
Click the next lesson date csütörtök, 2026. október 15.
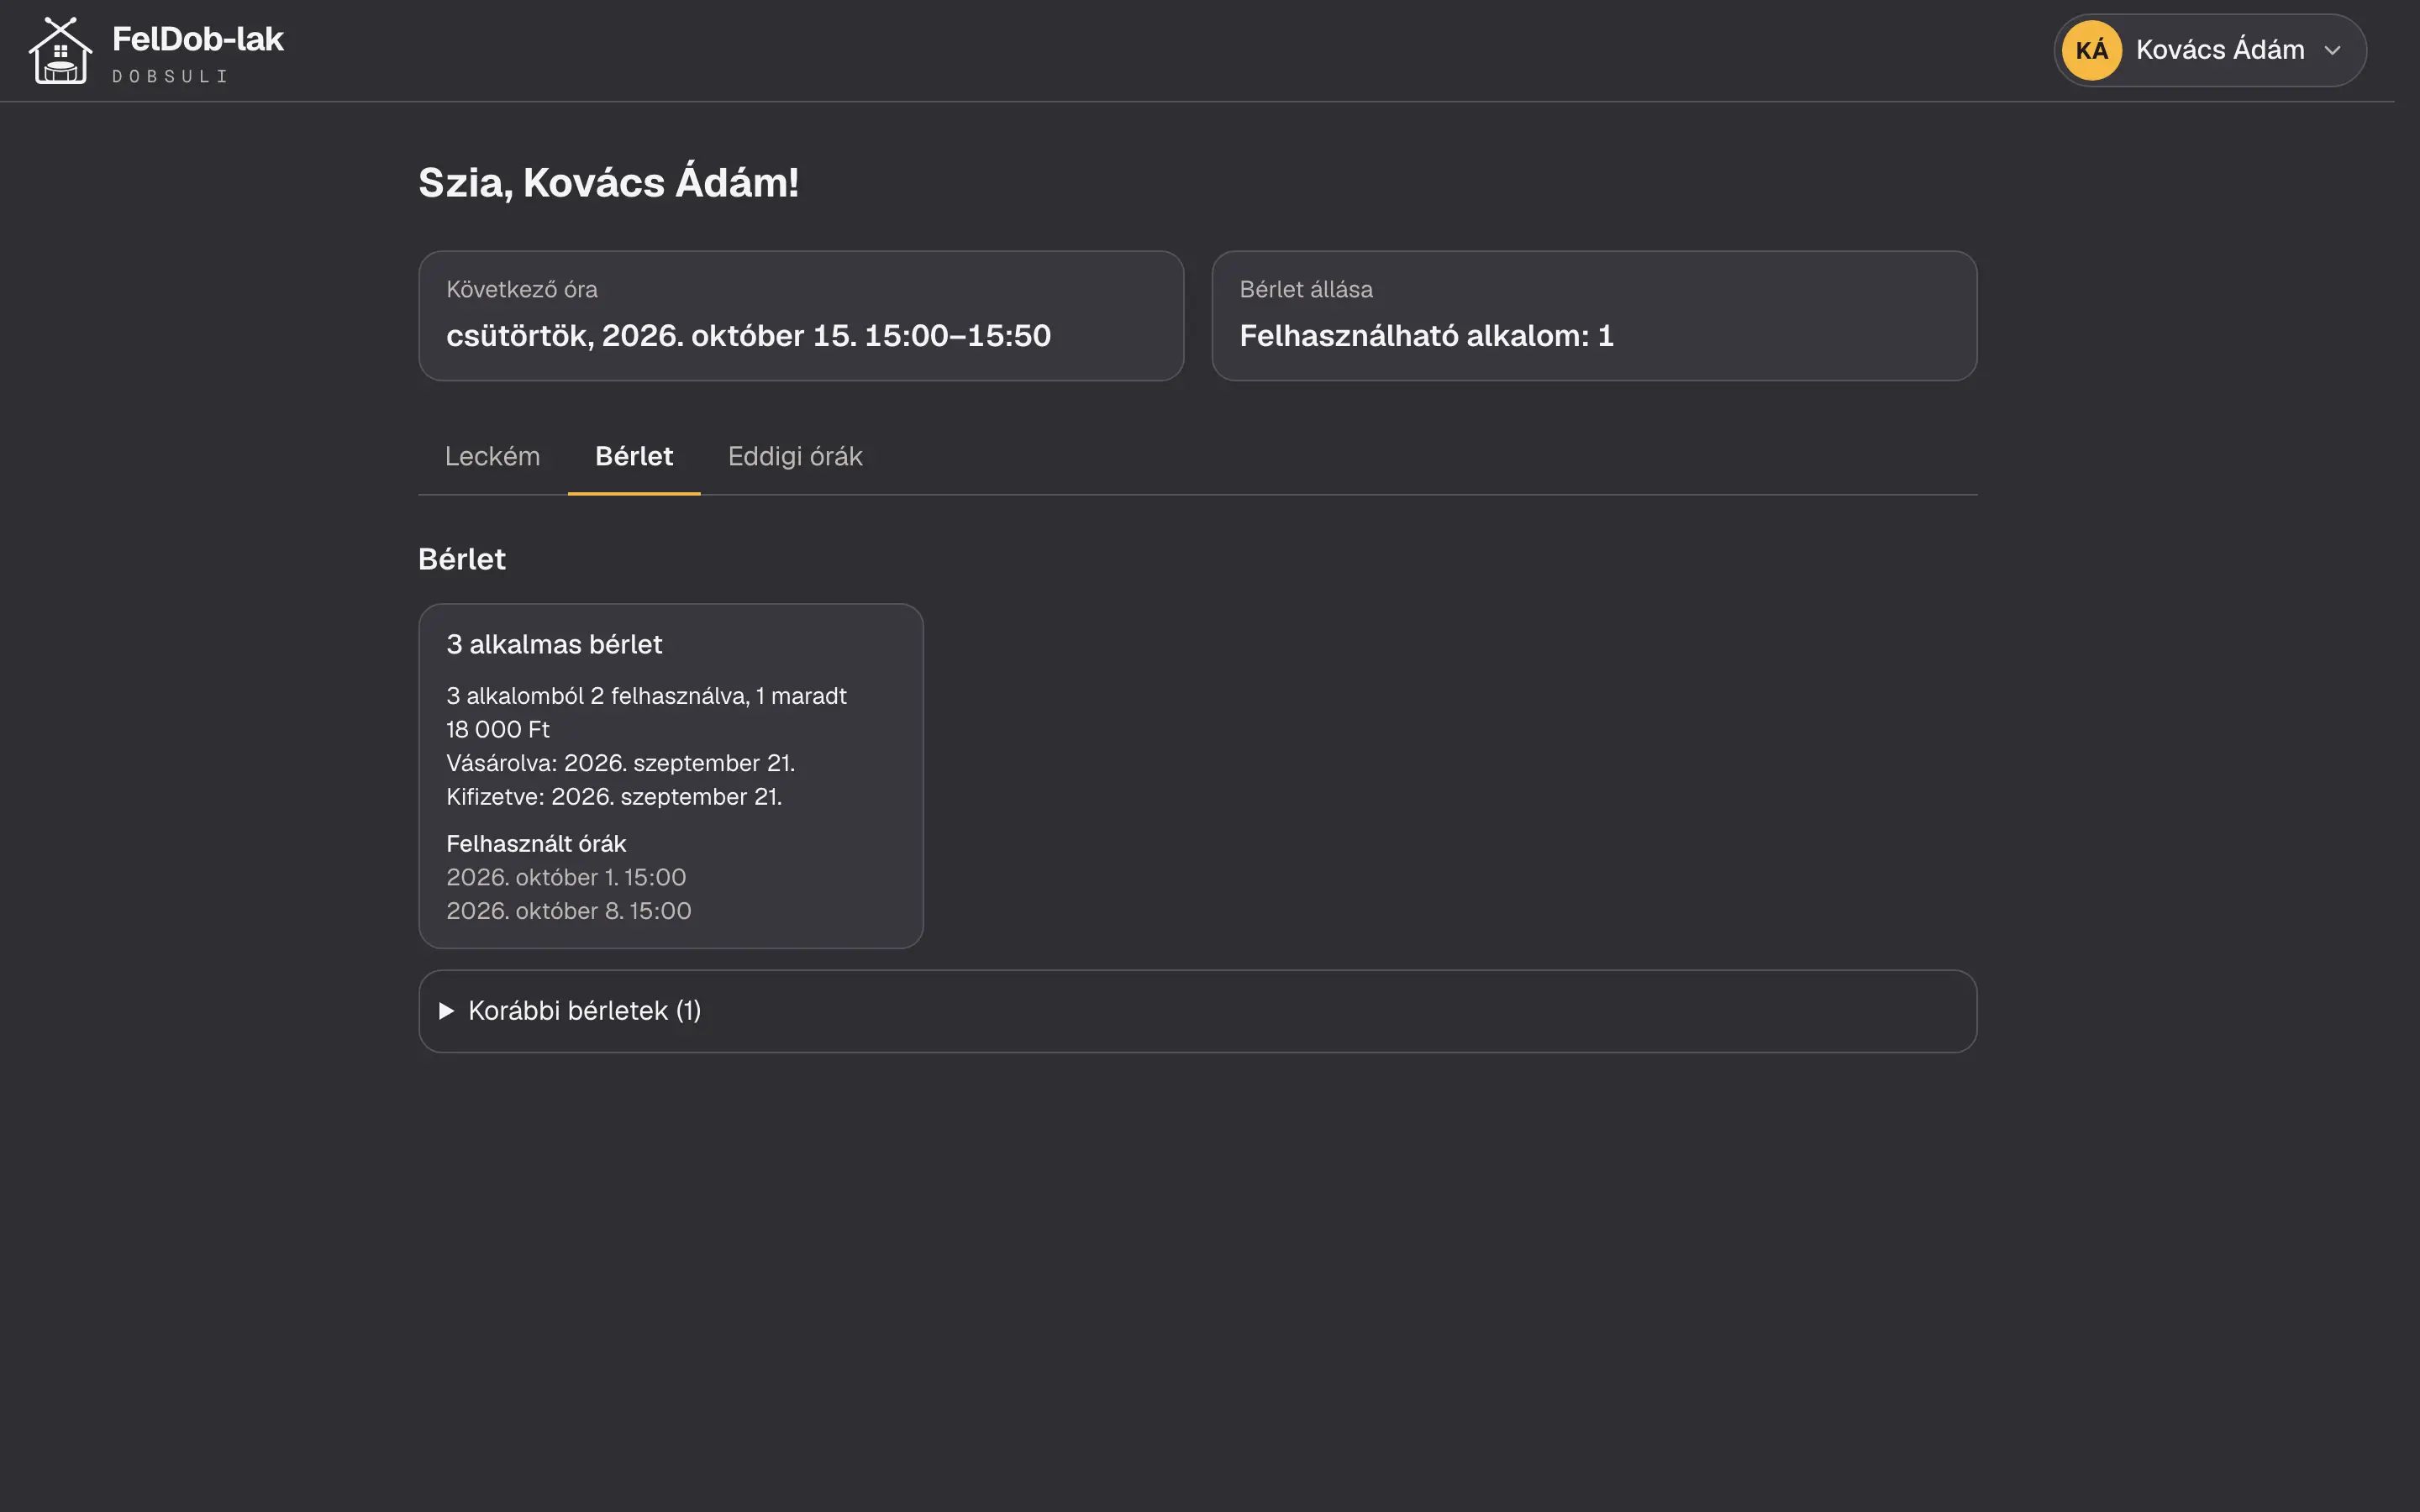click(651, 336)
